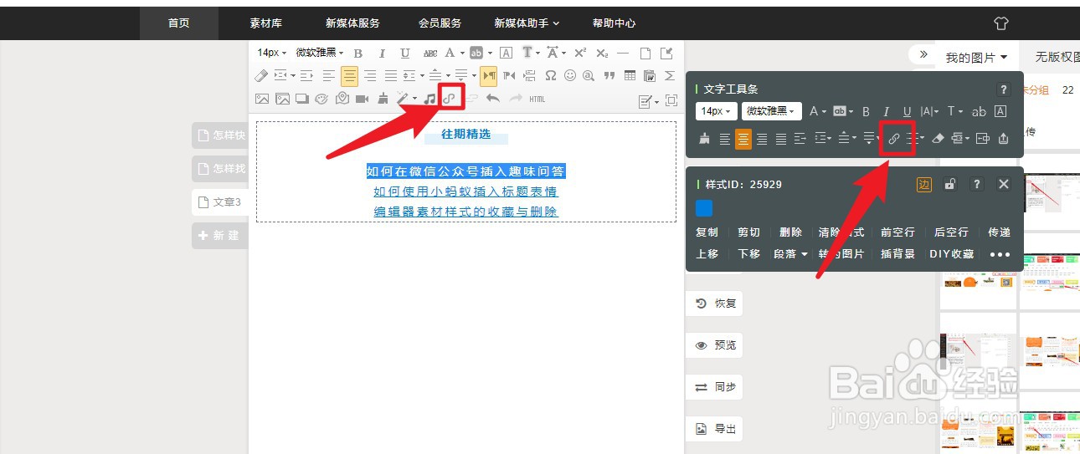Toggle center alignment in 文字工具条

[743, 139]
